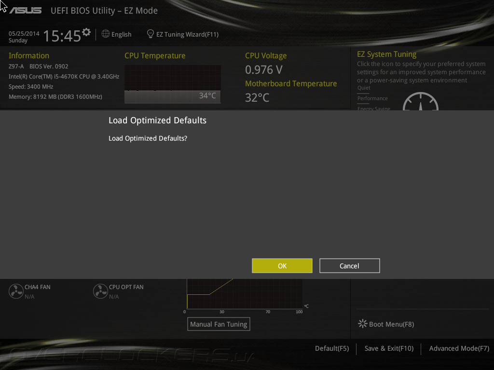494x370 pixels.
Task: Click the 15:45 clock display
Action: [62, 36]
